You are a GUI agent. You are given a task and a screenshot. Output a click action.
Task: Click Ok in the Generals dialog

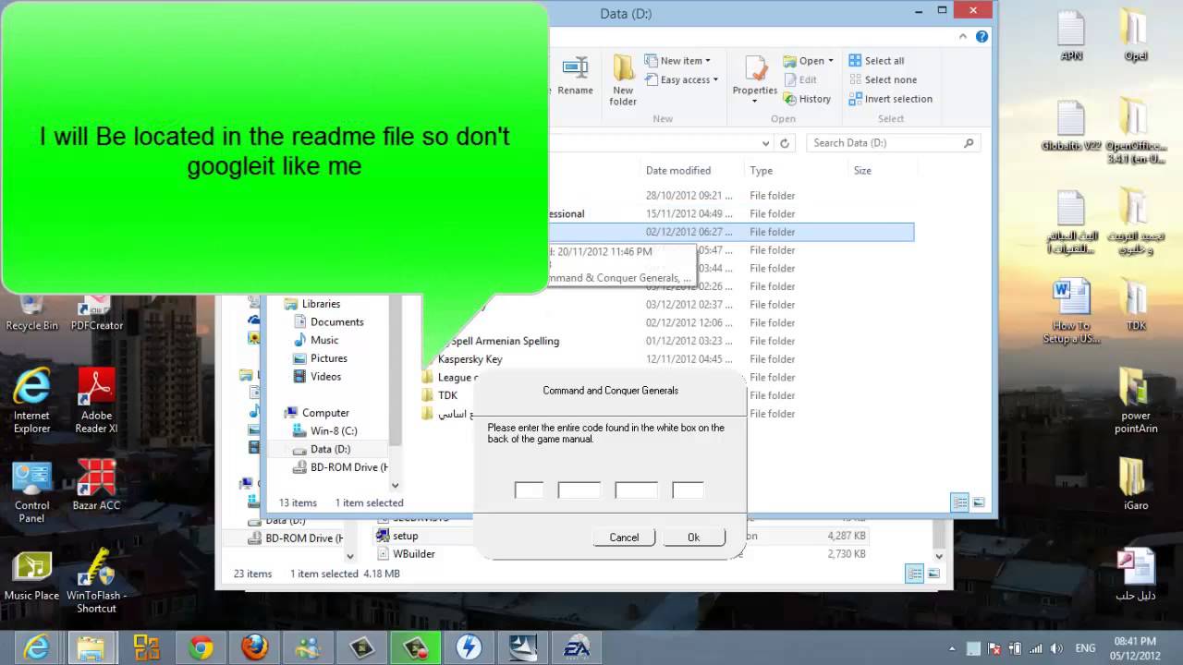coord(693,538)
